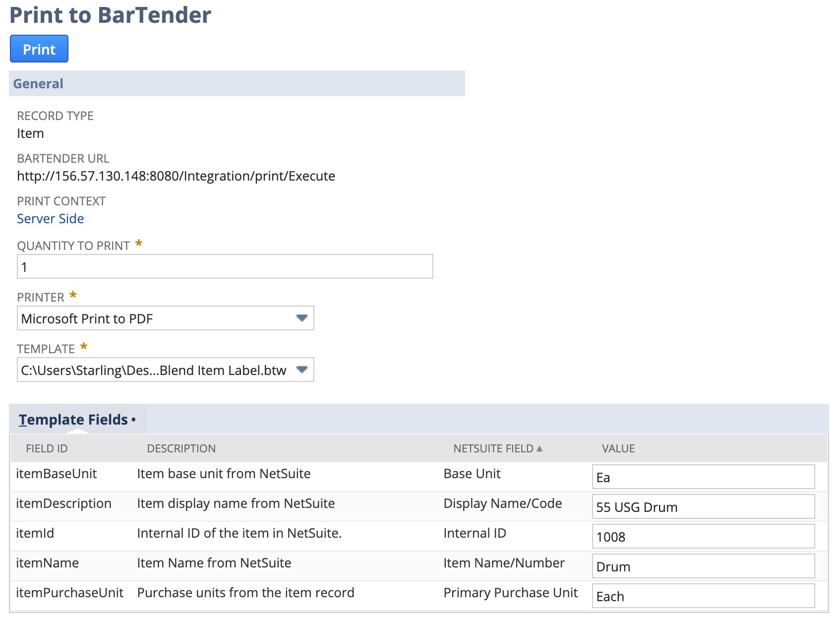Select the itemDescription row field ID
Viewport: 840px width, 622px height.
click(63, 503)
